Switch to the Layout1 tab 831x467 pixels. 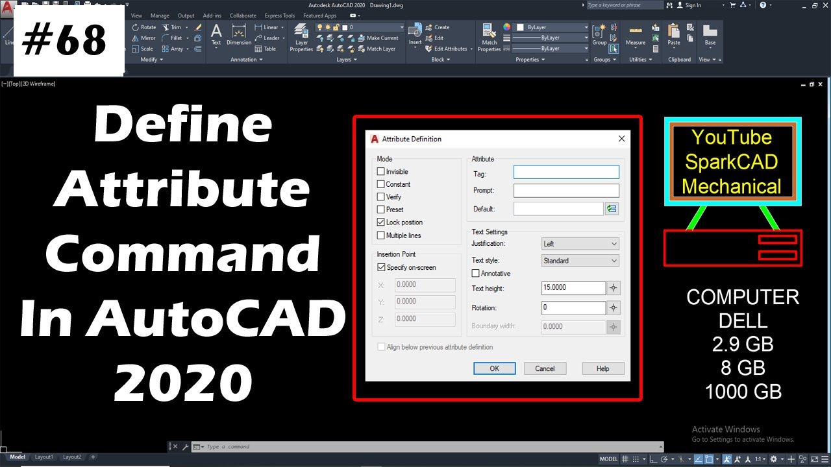click(44, 457)
